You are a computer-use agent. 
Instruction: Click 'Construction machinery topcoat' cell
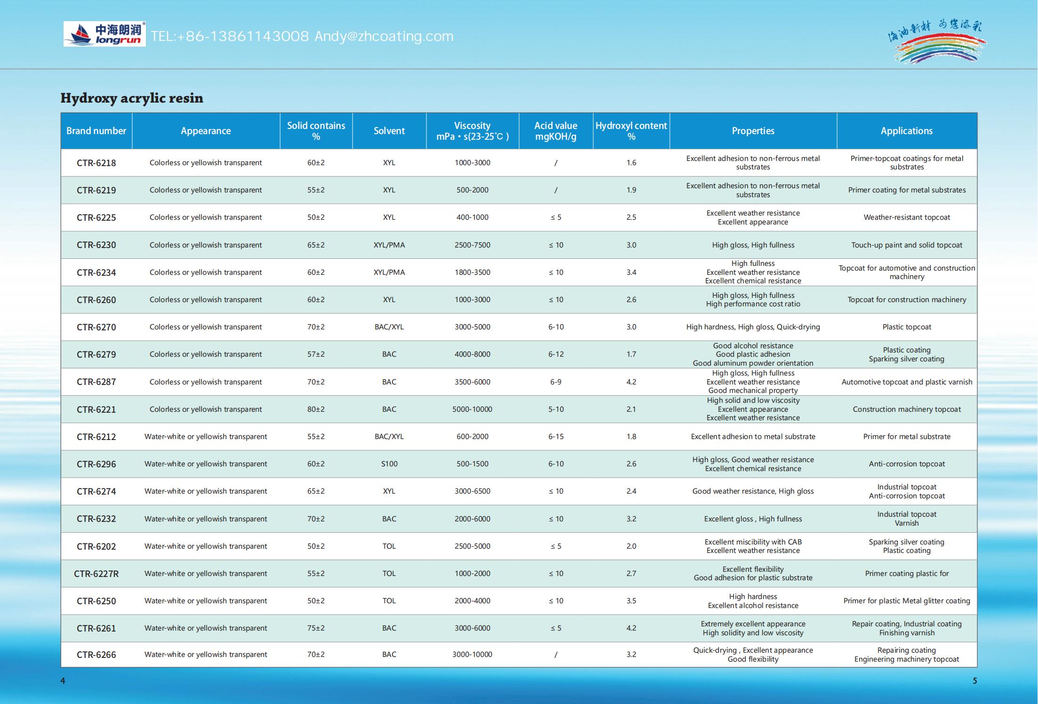tap(907, 409)
